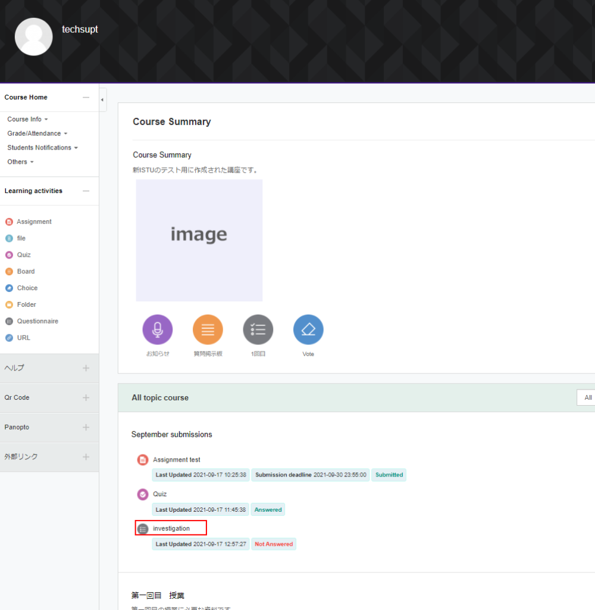Select Questionnaire in the sidebar
Viewport: 595px width, 610px height.
coord(37,321)
